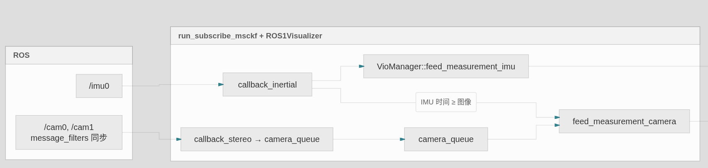Click lower arrowhead entering feed_measurement_camera
Screen dimensions: 708x168
pyautogui.click(x=557, y=125)
